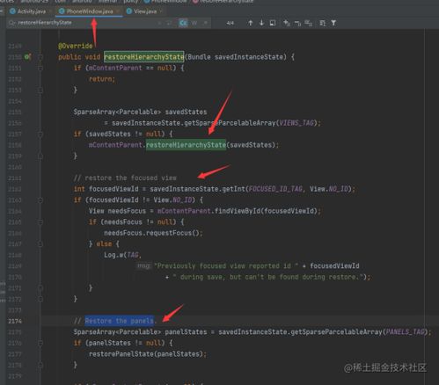Click the override gutter icon beside restoreHierarchyState
The image size is (439, 385).
click(27, 57)
